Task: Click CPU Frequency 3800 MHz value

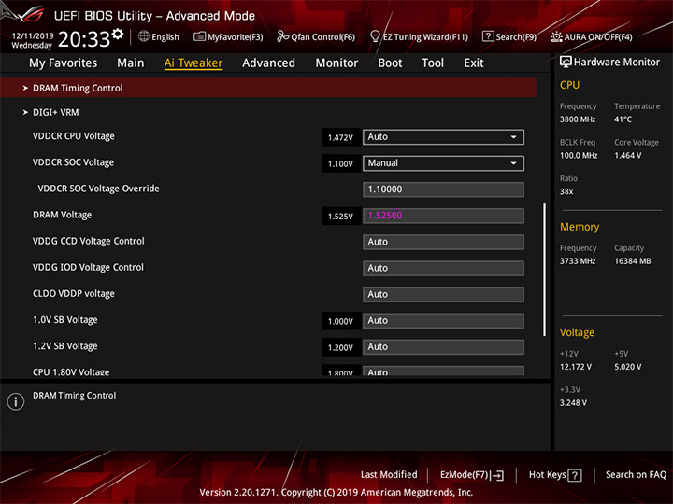Action: [x=578, y=119]
